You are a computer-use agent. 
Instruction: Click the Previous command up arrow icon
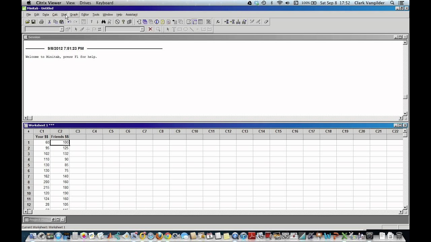[92, 22]
